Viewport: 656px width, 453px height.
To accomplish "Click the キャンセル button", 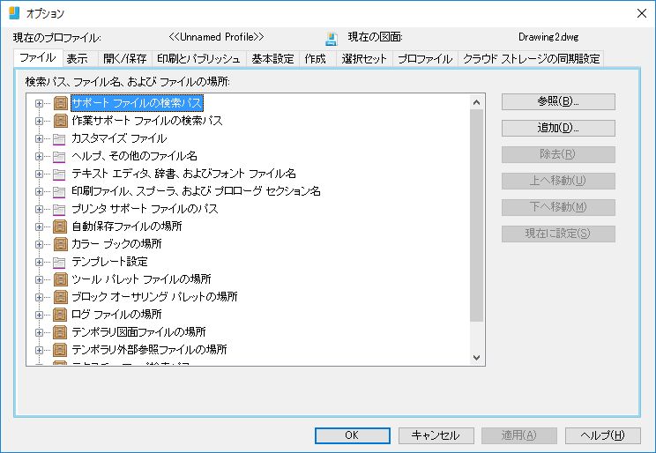I will (x=436, y=435).
